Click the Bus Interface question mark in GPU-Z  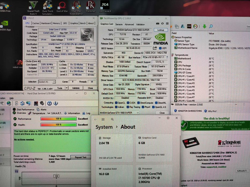(x=167, y=57)
